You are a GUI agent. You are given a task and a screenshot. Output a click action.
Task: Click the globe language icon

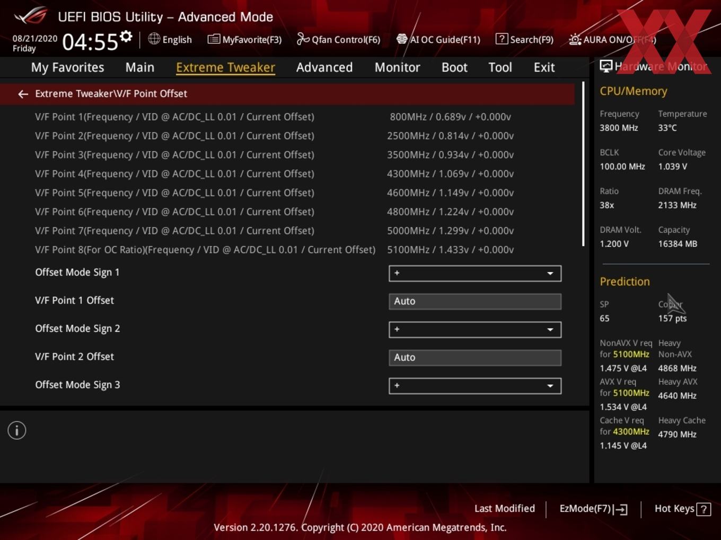click(154, 39)
